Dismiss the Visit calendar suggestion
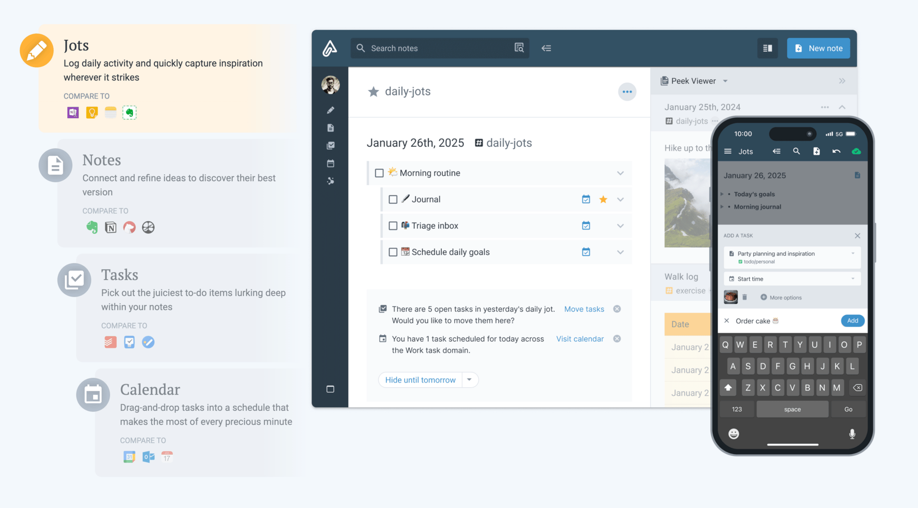The image size is (918, 508). [617, 339]
